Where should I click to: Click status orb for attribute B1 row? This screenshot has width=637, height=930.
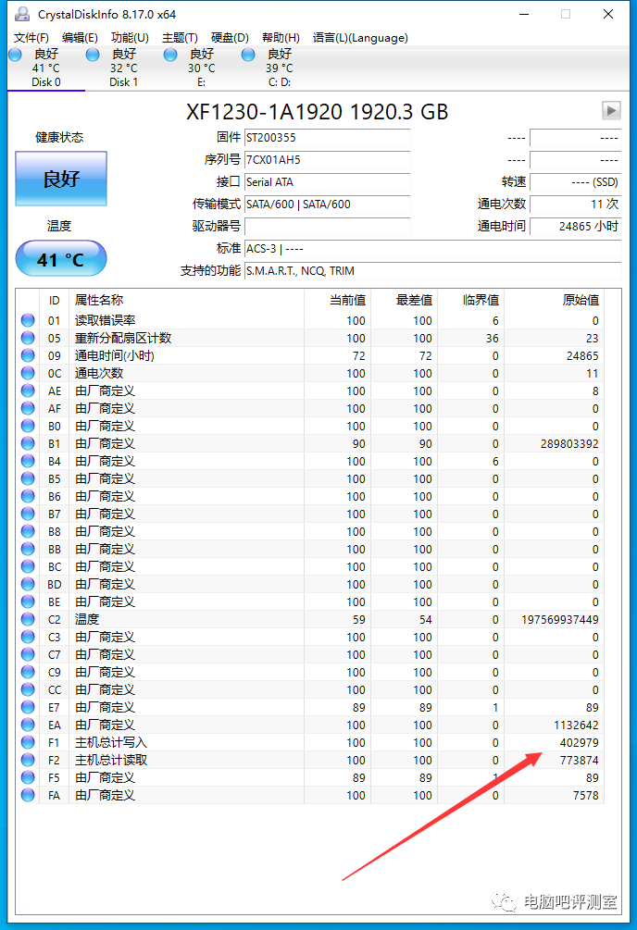pos(28,443)
